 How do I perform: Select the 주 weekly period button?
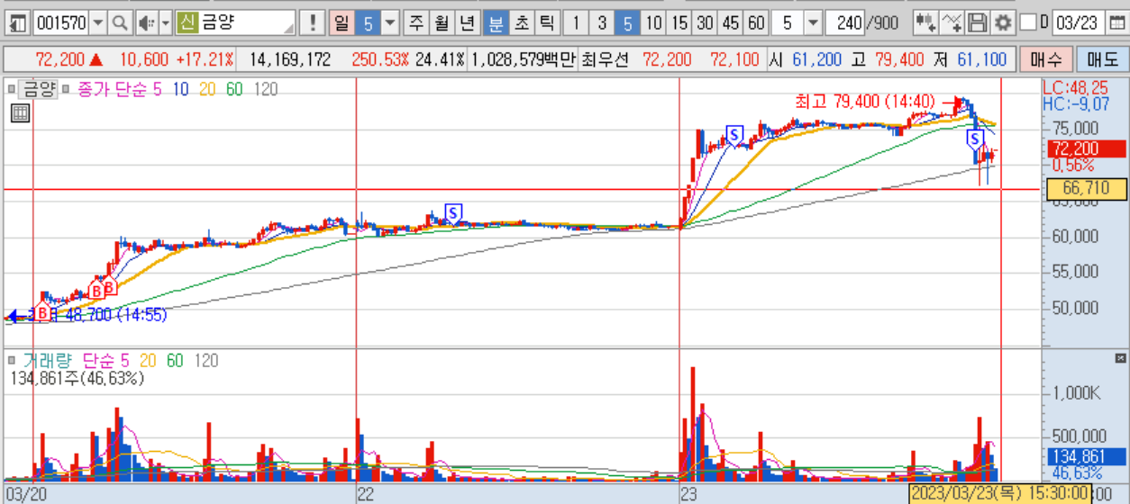[x=416, y=22]
